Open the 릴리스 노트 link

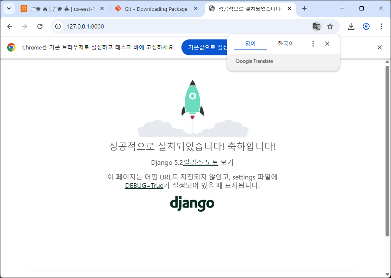pos(201,163)
